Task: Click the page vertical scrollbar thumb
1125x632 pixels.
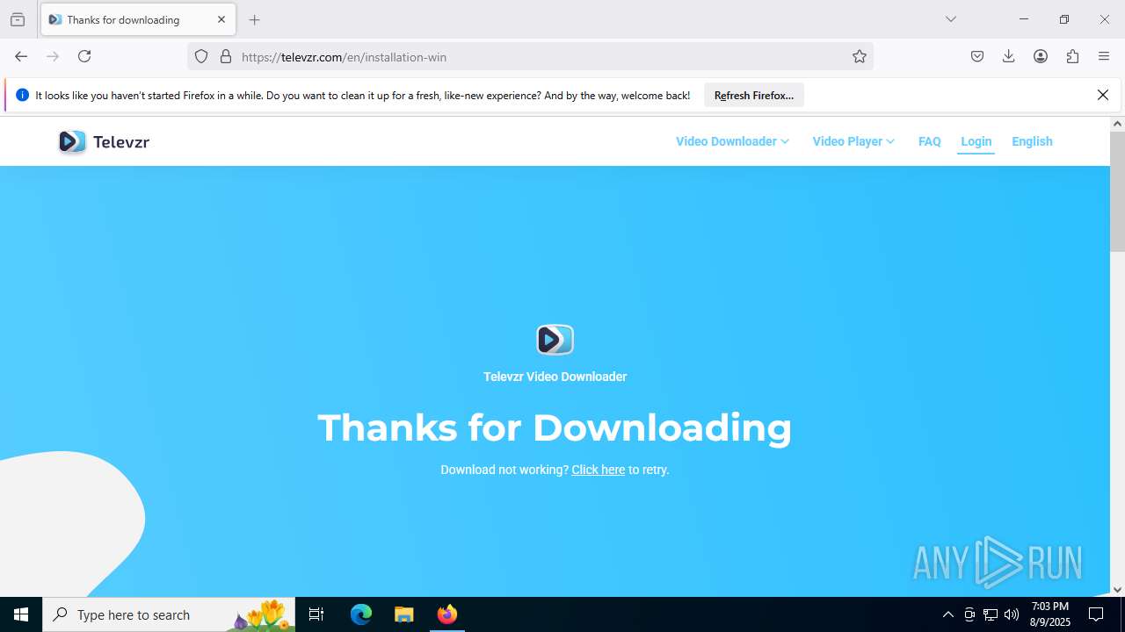Action: pos(1117,190)
